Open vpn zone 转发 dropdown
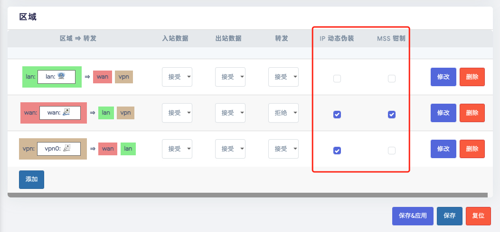This screenshot has width=500, height=232. [283, 149]
